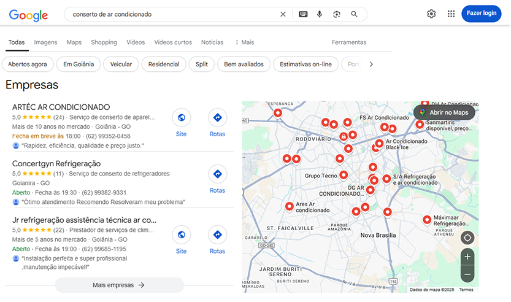This screenshot has height=302, width=511.
Task: Toggle the Bem avaliados filter chip
Action: click(x=244, y=64)
